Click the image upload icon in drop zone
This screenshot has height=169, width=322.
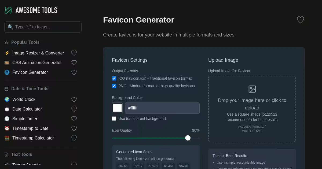pyautogui.click(x=252, y=89)
